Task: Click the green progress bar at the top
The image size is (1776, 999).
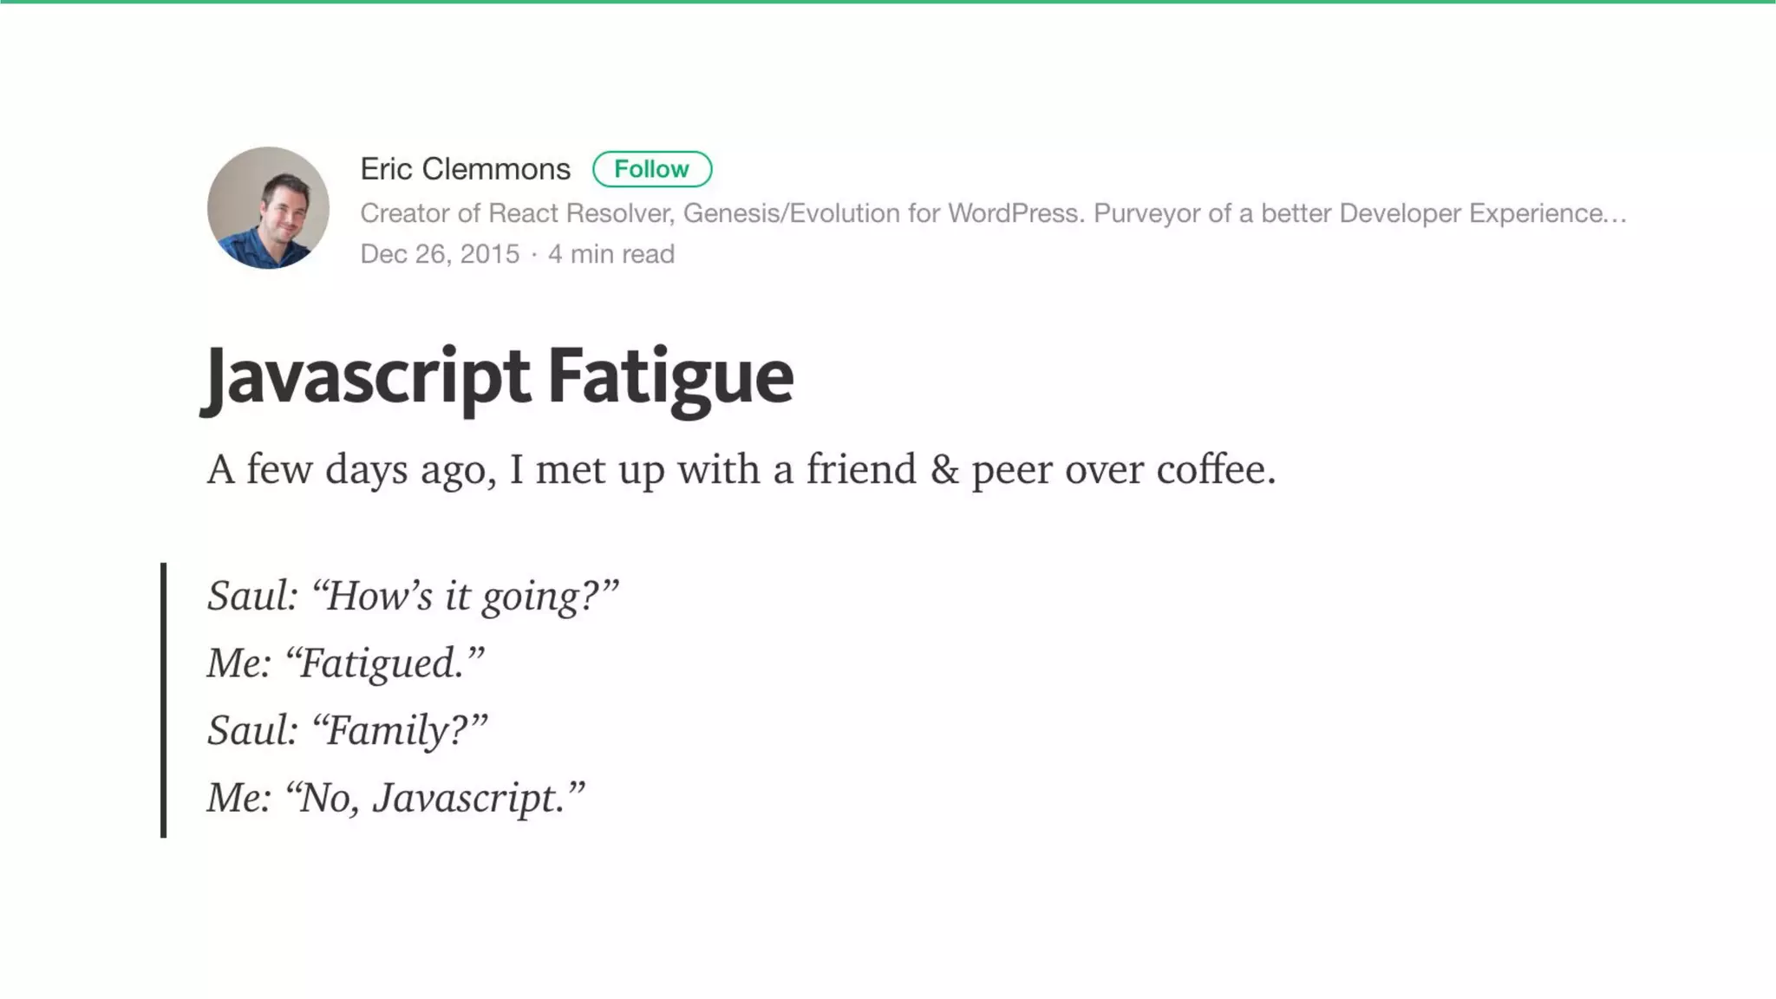Action: tap(888, 2)
